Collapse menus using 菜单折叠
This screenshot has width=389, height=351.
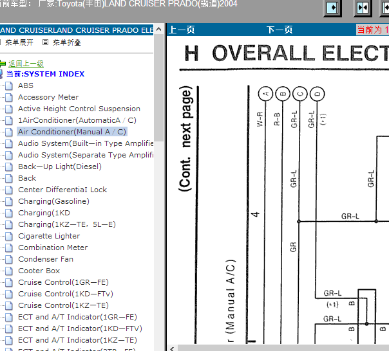click(x=67, y=42)
